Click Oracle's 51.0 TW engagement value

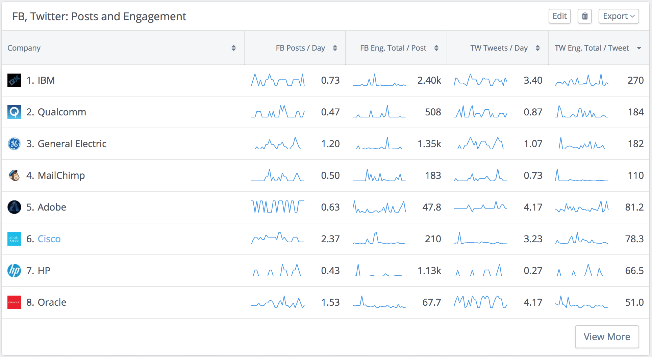tap(634, 302)
